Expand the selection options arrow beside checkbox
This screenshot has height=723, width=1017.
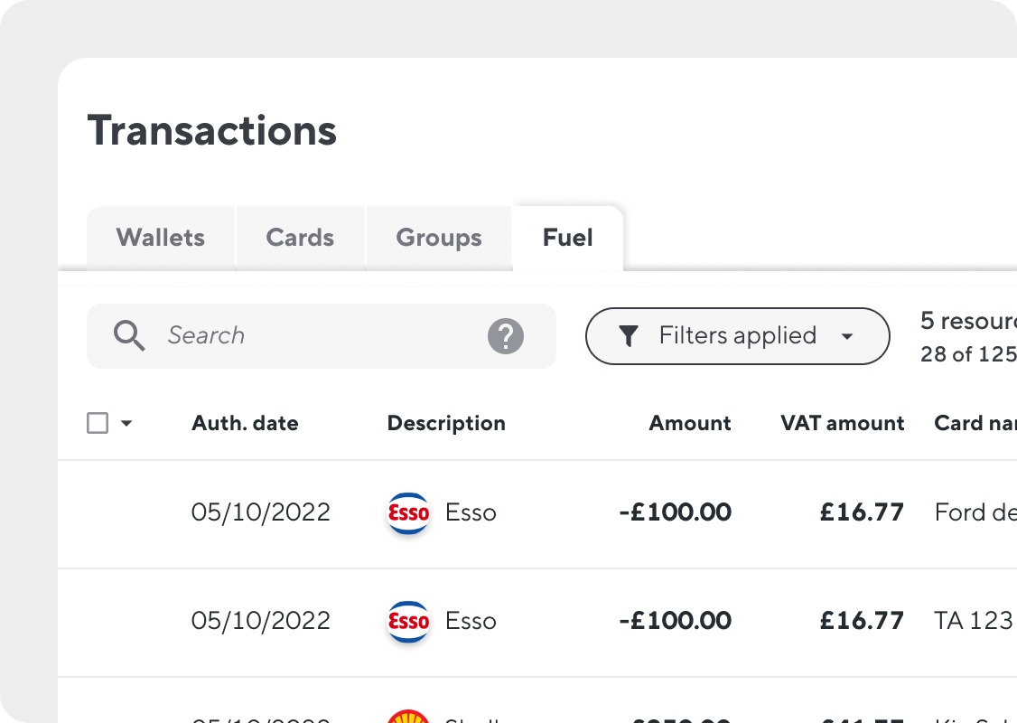(x=126, y=423)
